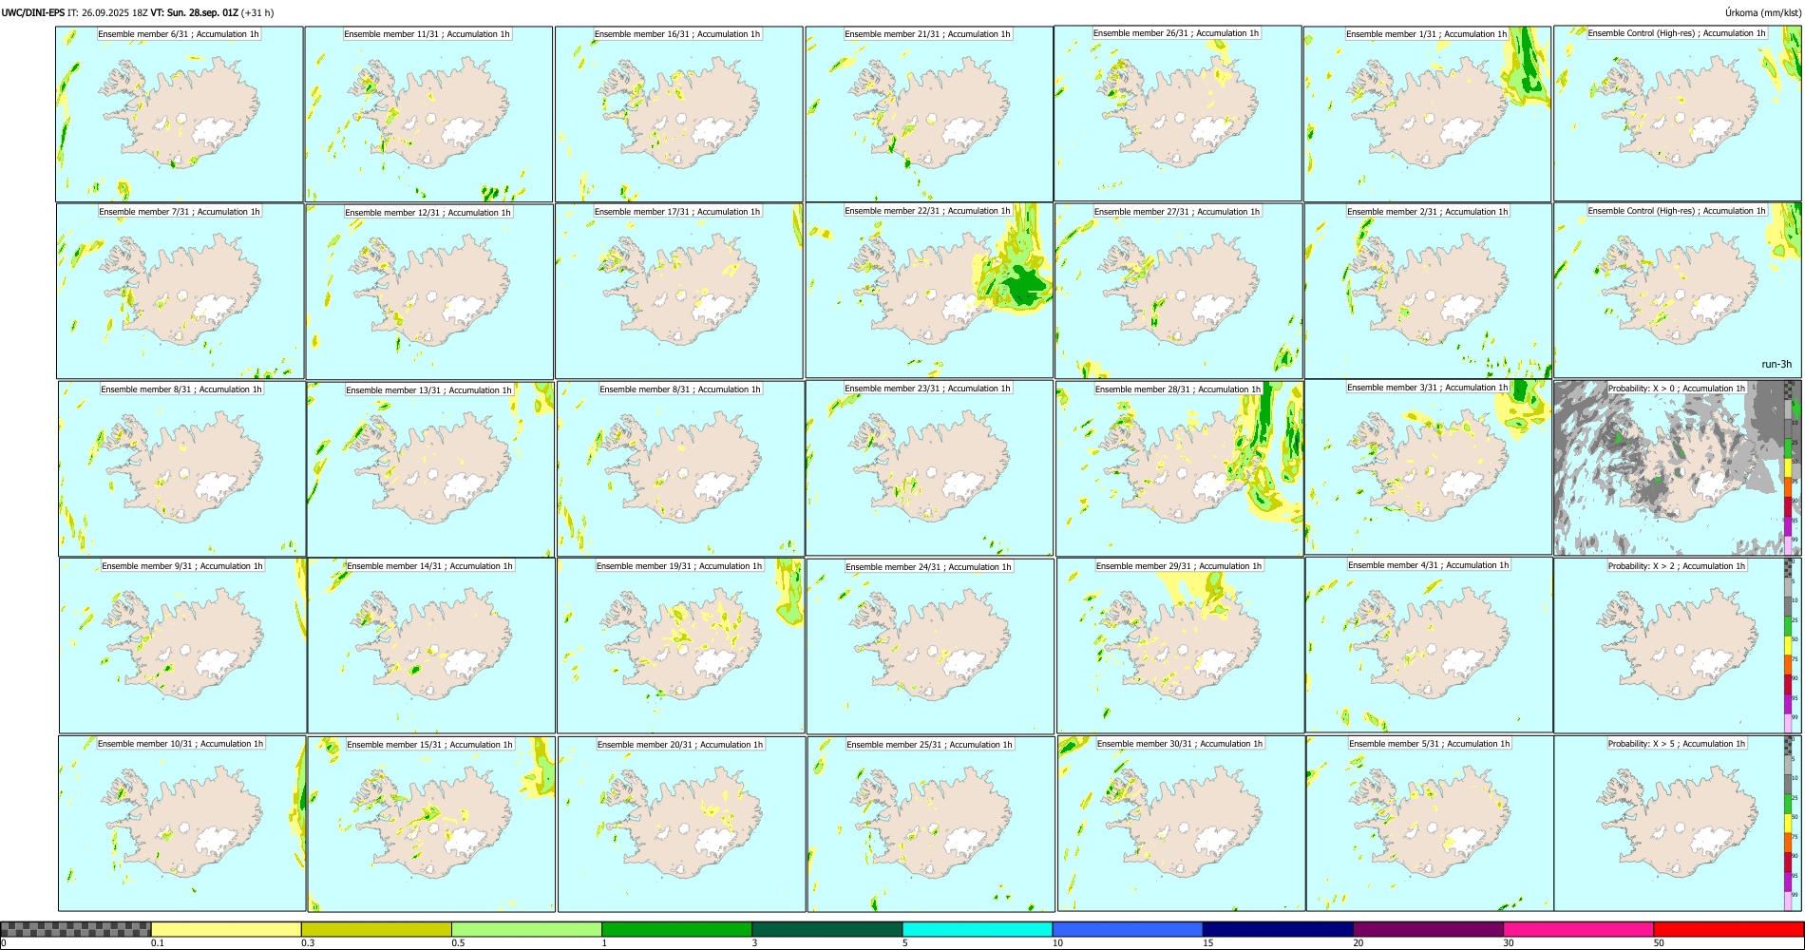Click the Ensemble member 1/31 map

(1427, 114)
